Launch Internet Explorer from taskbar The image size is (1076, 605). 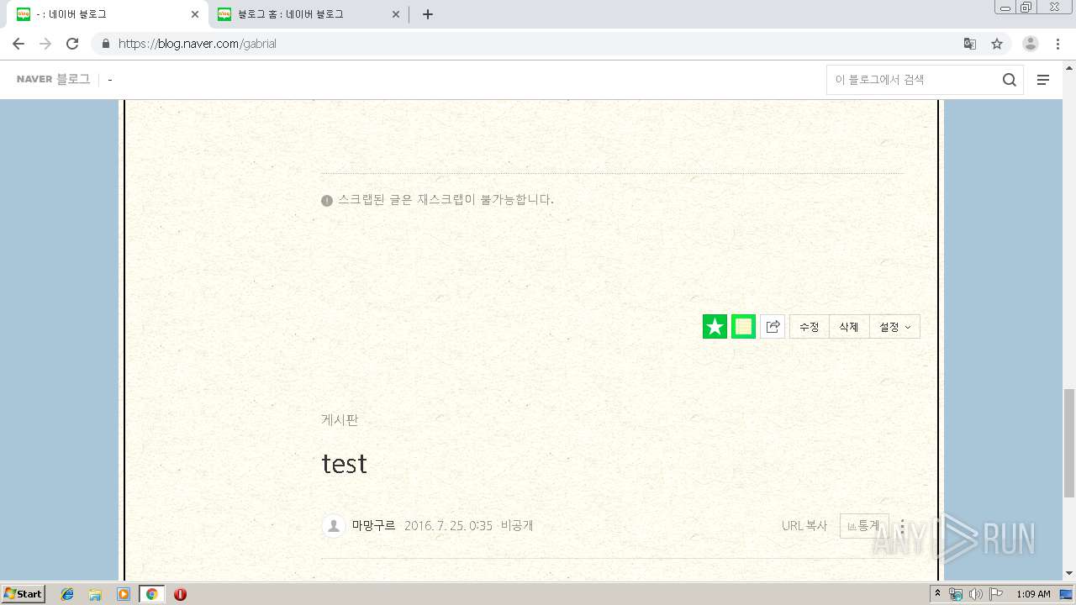tap(67, 594)
